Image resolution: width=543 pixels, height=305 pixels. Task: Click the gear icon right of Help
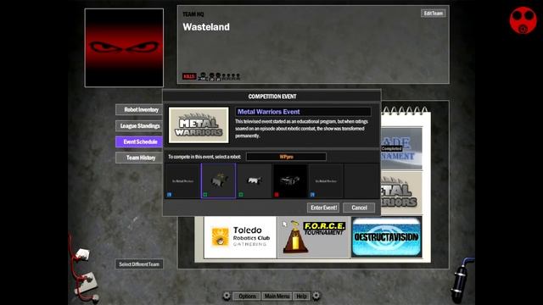coord(316,296)
